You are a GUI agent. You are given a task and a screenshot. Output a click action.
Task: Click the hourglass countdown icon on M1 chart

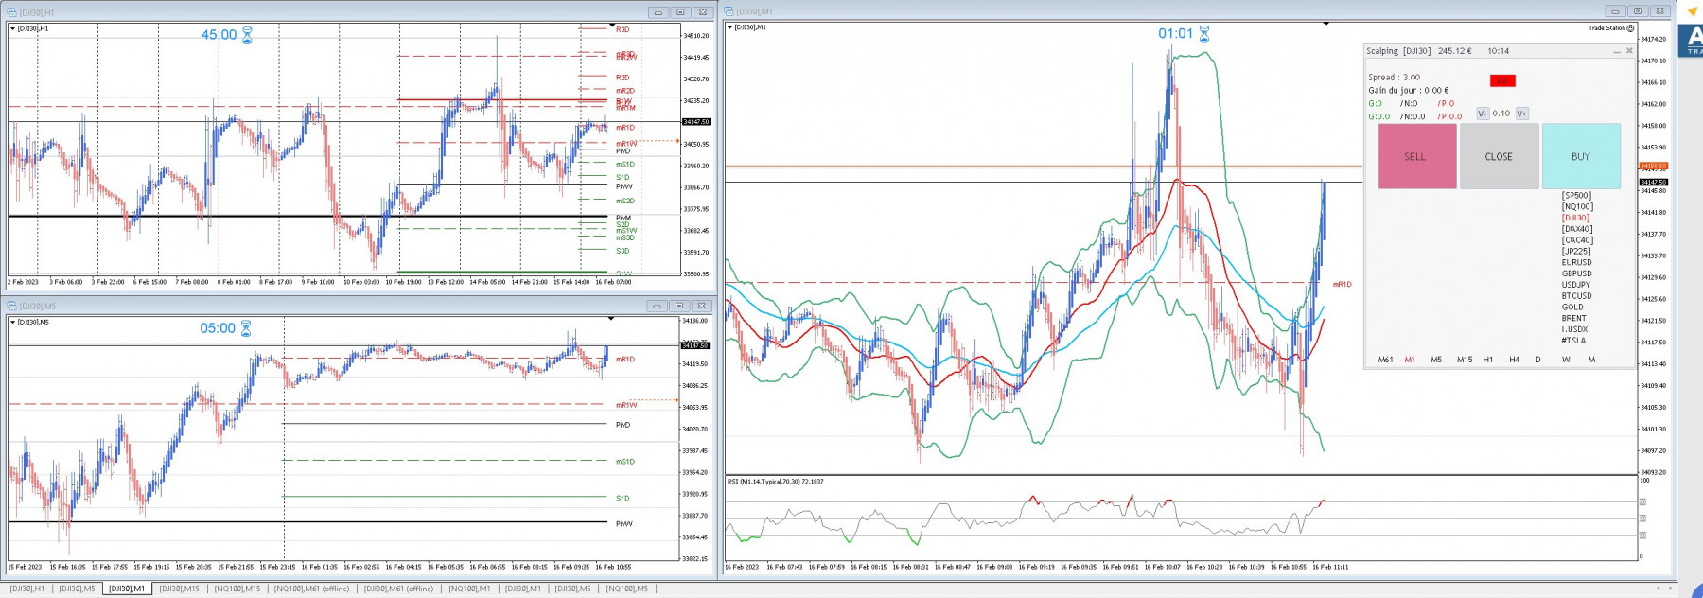(1204, 33)
